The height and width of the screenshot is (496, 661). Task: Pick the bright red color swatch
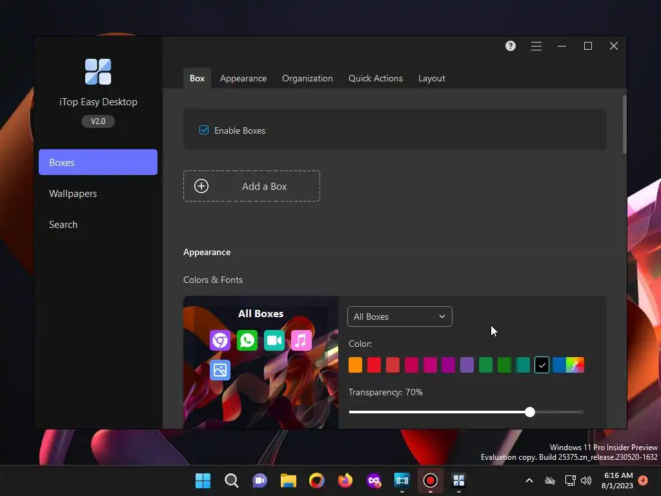tap(374, 365)
